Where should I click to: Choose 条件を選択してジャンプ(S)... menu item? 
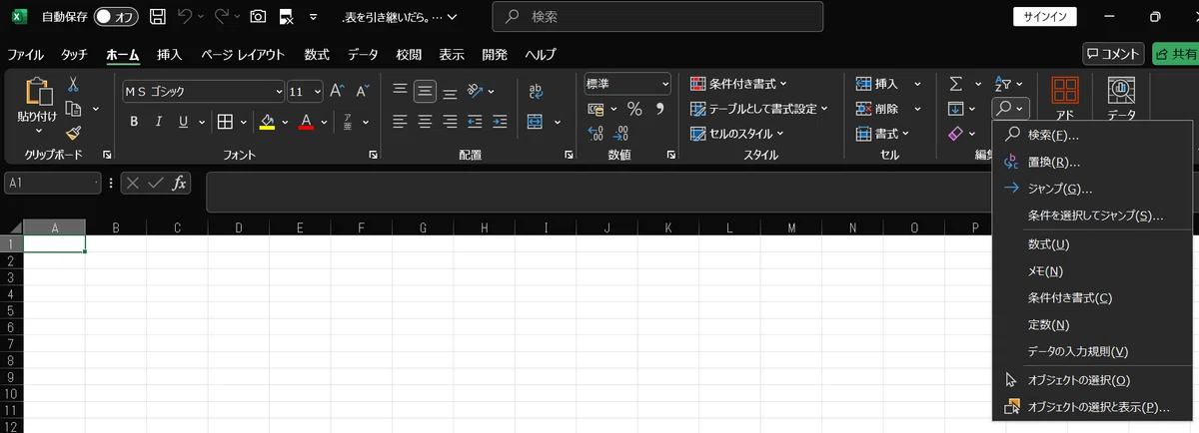coord(1093,216)
